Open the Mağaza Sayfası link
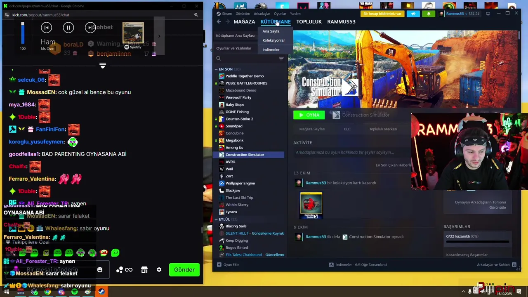The width and height of the screenshot is (528, 297). coord(312,129)
